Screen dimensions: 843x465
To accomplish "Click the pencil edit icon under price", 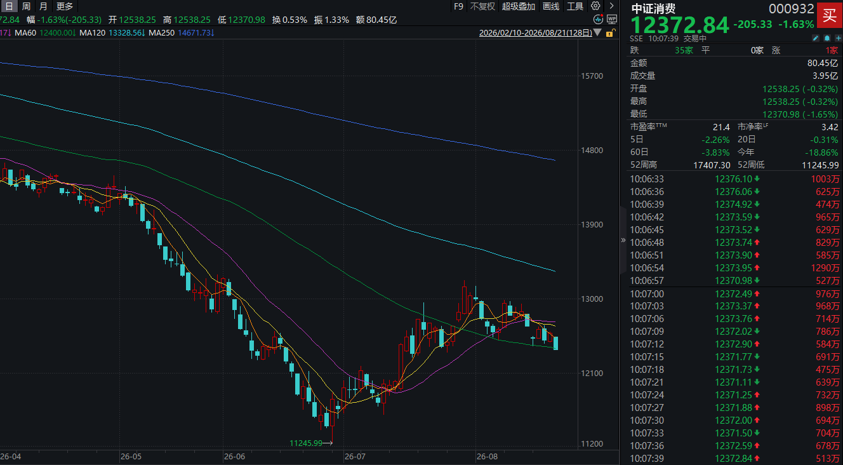I will pyautogui.click(x=816, y=38).
